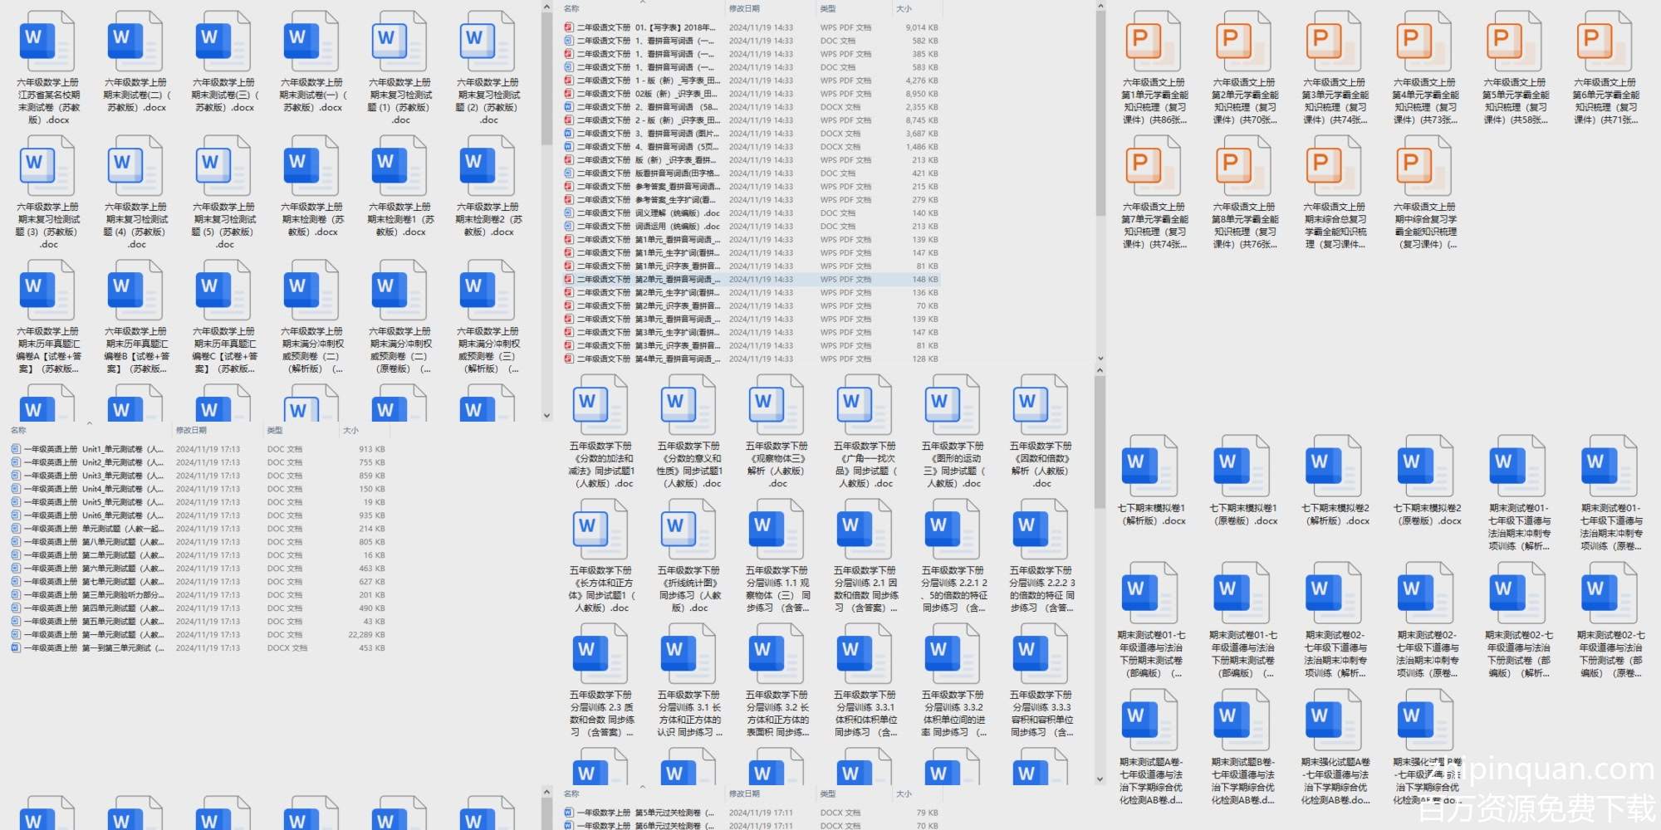Open the 期中综合复习学霸全能知识梳理 PowerPoint file
The height and width of the screenshot is (830, 1661).
click(x=1423, y=166)
